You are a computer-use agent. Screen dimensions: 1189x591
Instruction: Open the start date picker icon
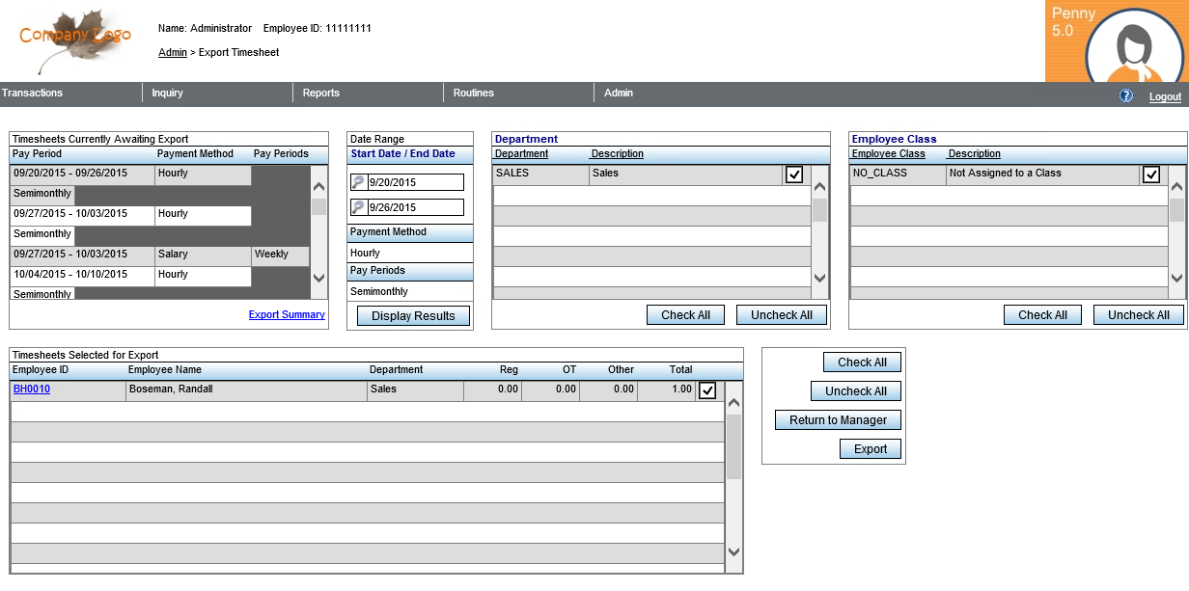[x=358, y=182]
